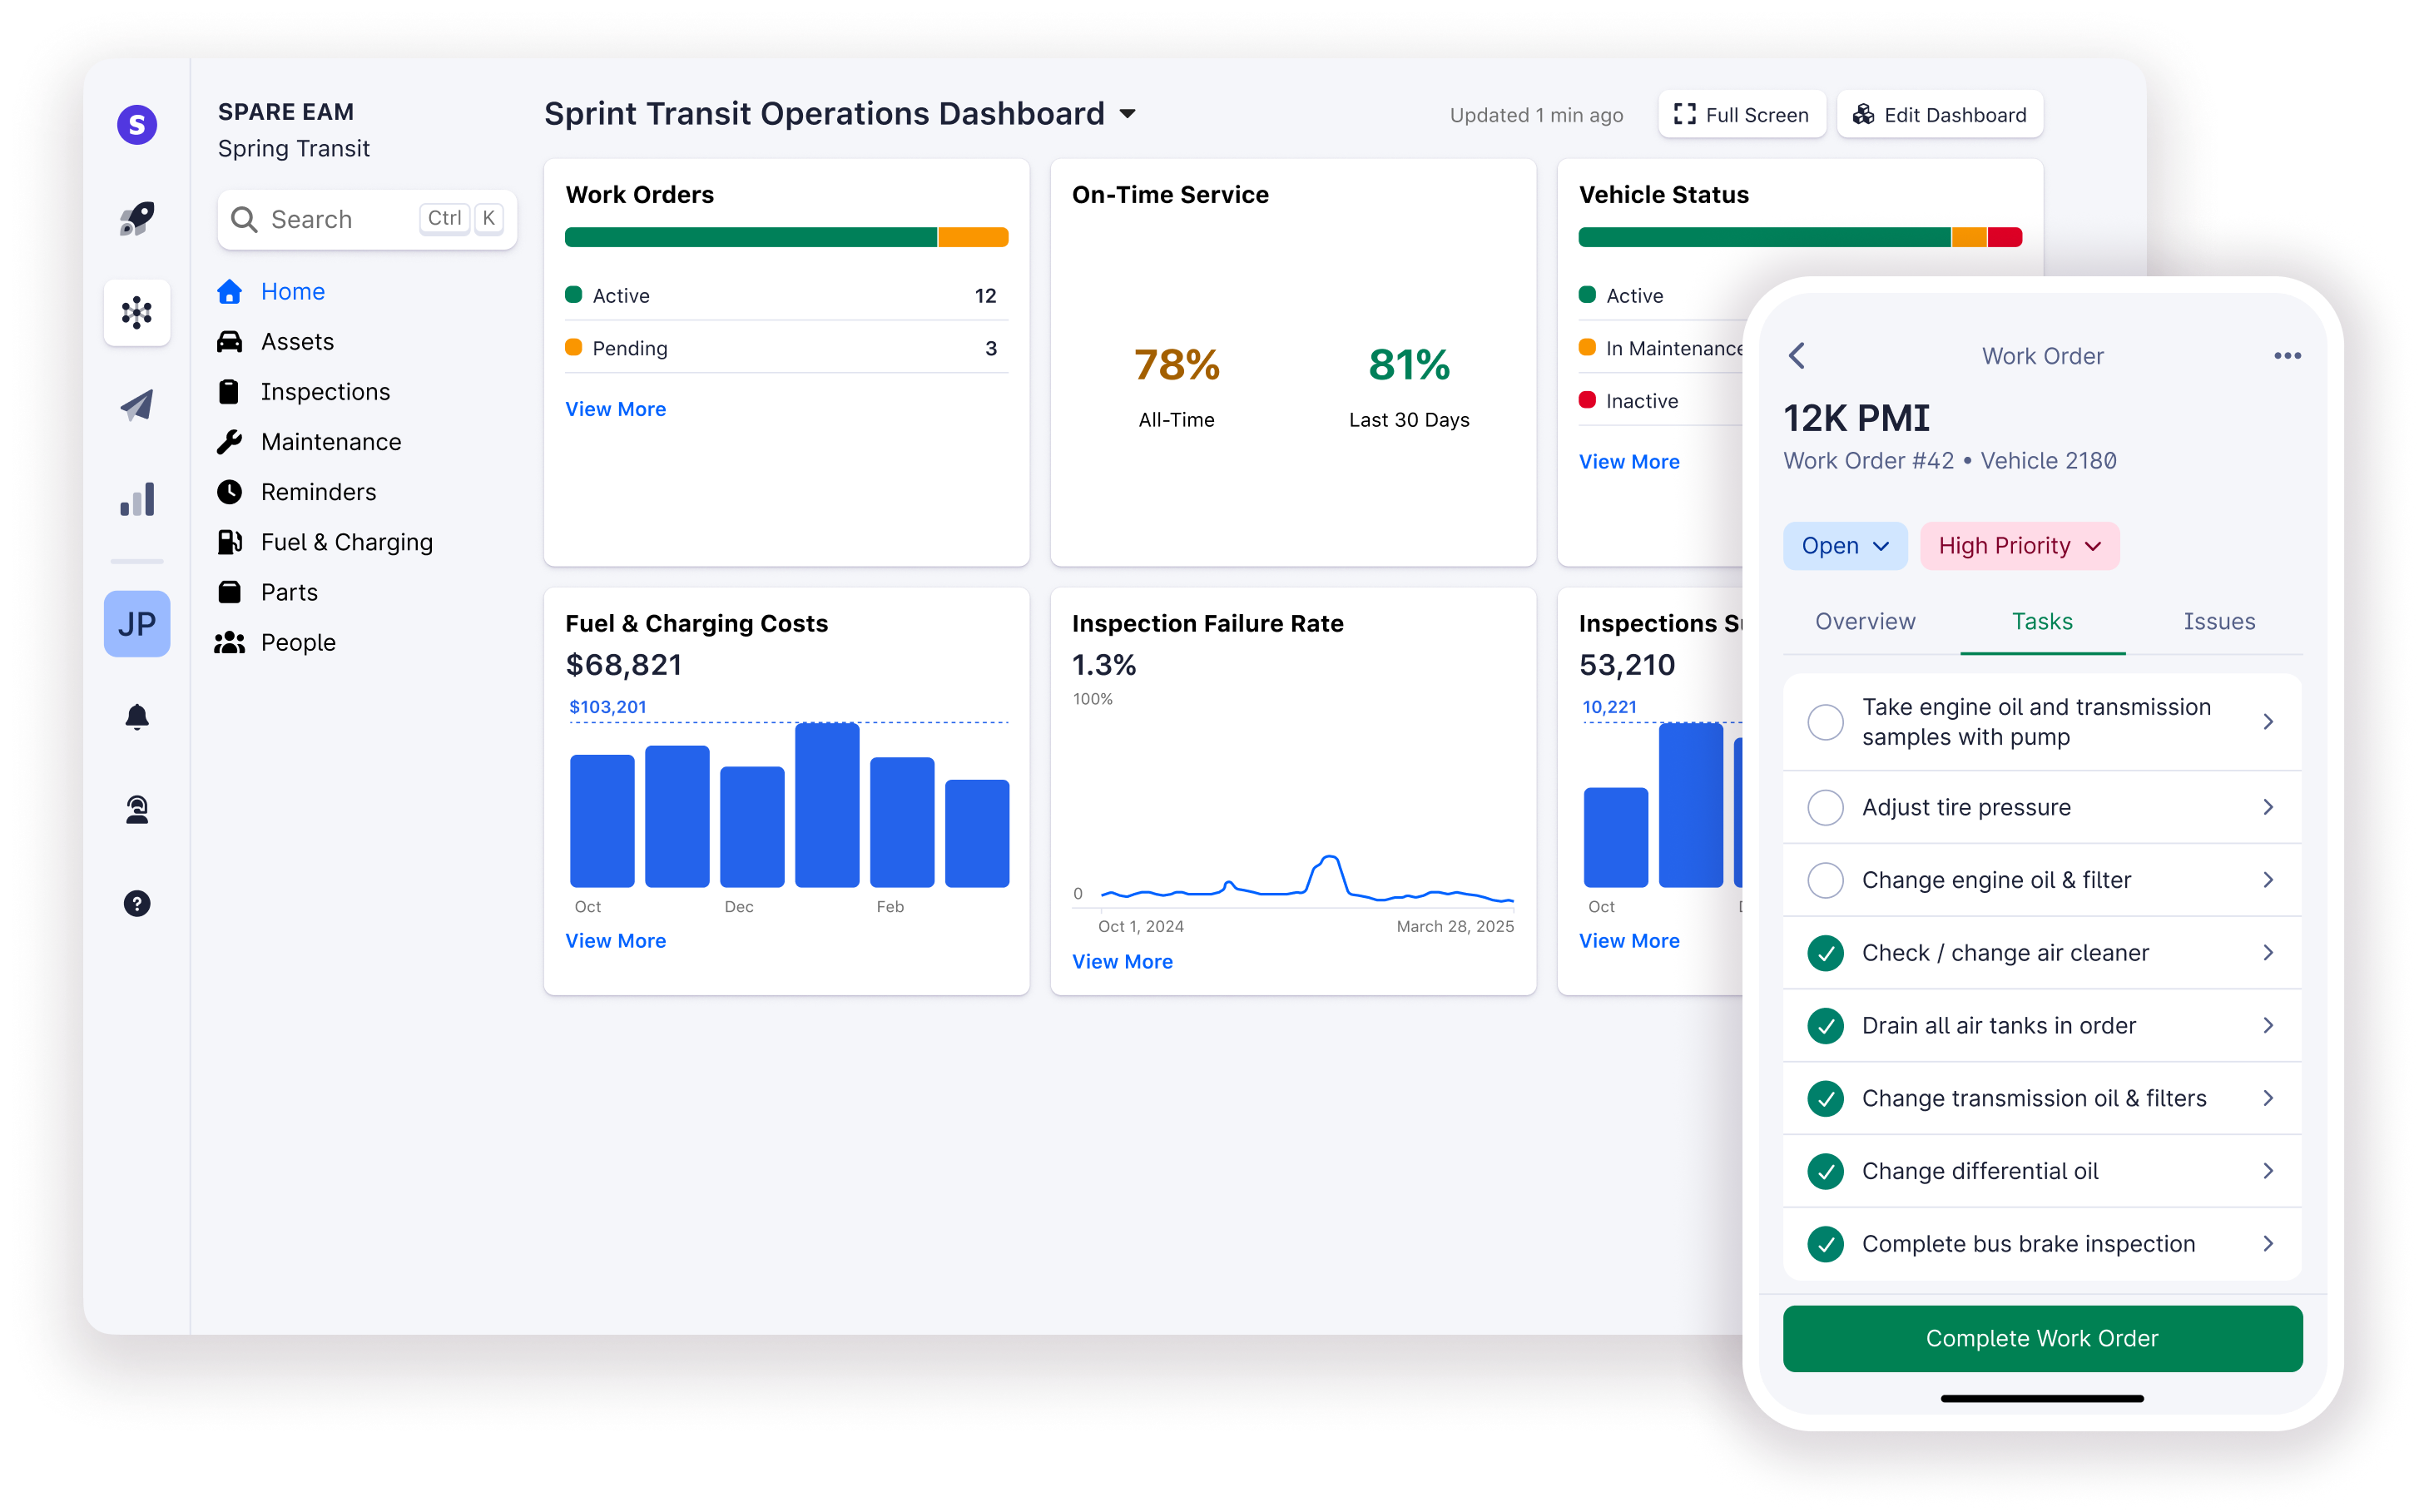Switch to the Issues tab
The height and width of the screenshot is (1512, 2419).
click(2218, 621)
